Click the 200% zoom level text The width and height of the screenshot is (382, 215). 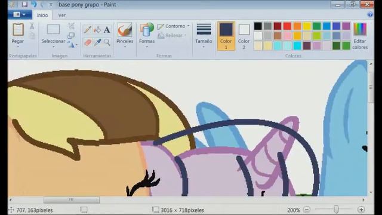point(294,210)
